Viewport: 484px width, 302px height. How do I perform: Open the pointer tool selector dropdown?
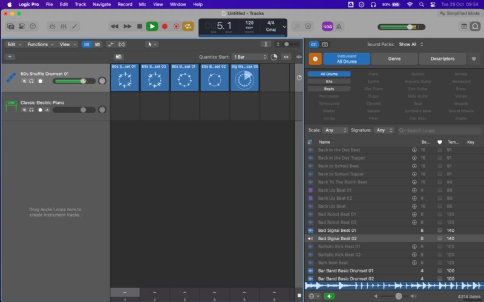tap(152, 44)
